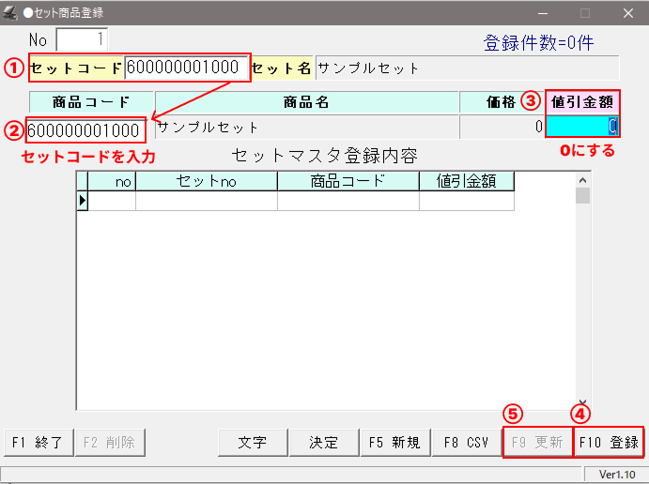
Task: Export data via F8 CSV button
Action: coord(466,443)
